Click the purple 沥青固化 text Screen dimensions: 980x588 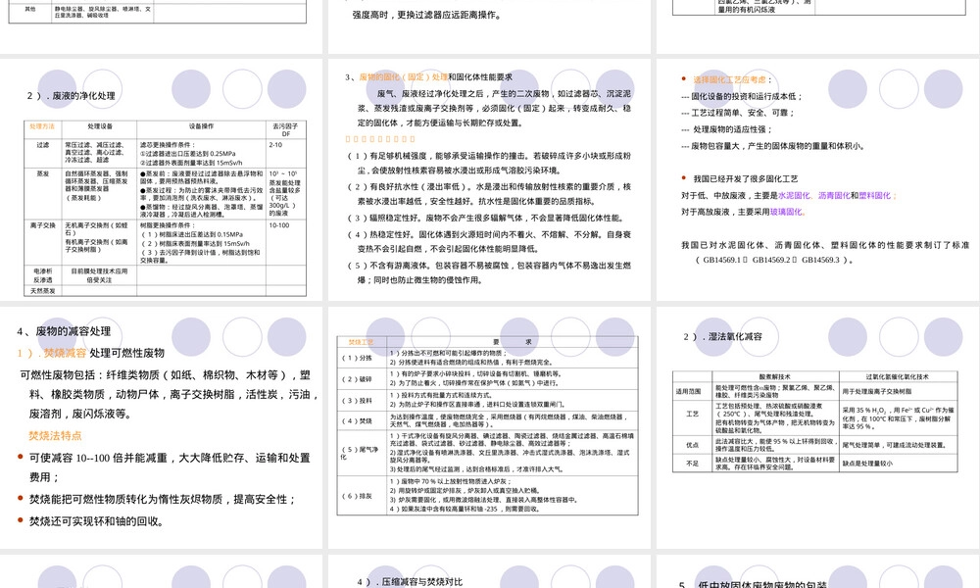coord(834,195)
